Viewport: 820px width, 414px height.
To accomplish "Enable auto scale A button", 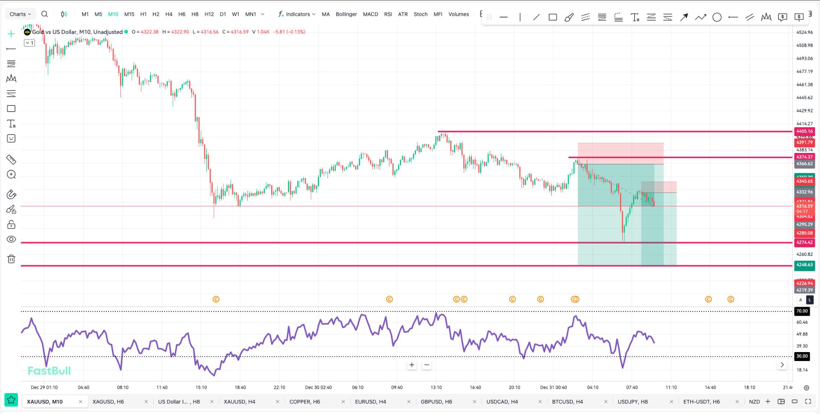I will click(801, 300).
